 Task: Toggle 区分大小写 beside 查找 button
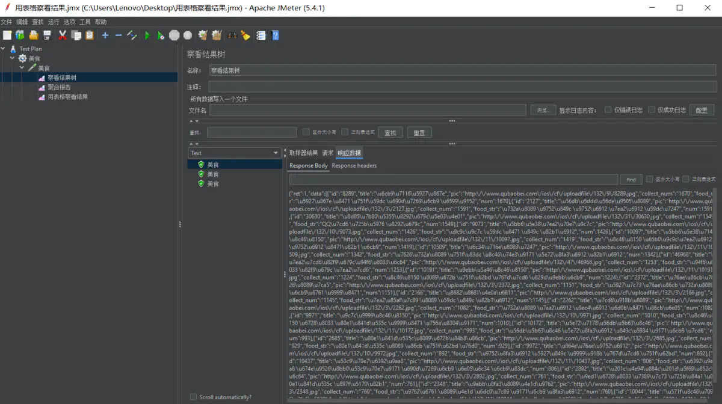pyautogui.click(x=306, y=132)
